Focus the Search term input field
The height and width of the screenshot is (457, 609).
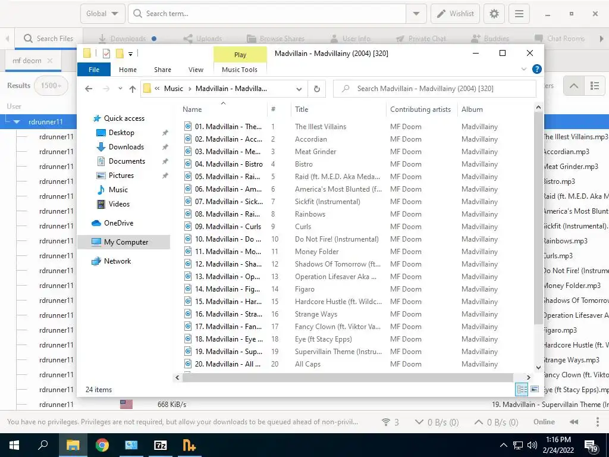point(267,14)
